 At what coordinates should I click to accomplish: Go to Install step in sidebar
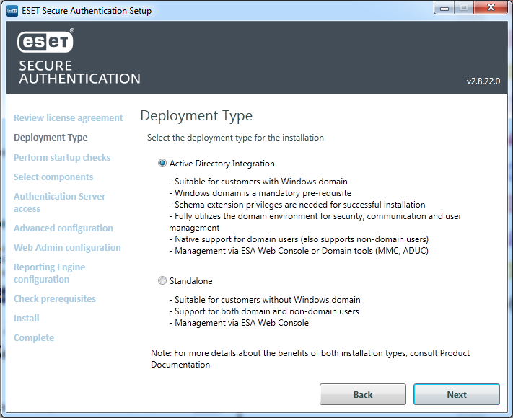click(27, 318)
